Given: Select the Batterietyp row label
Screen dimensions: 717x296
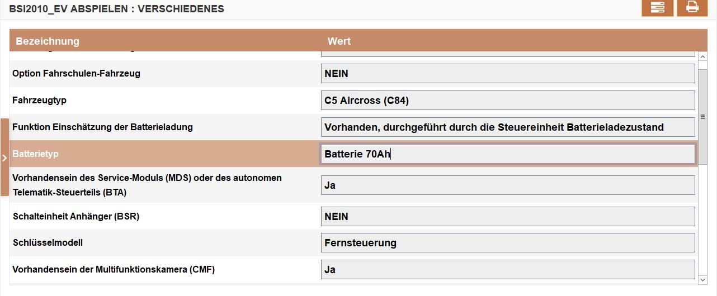Looking at the screenshot, I should click(35, 154).
